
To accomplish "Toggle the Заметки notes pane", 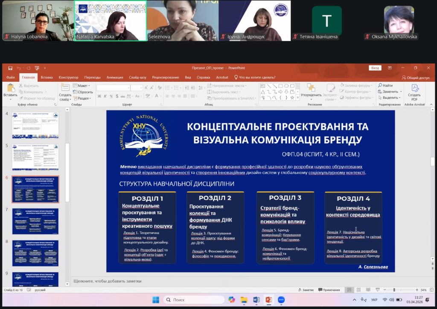I will point(306,290).
